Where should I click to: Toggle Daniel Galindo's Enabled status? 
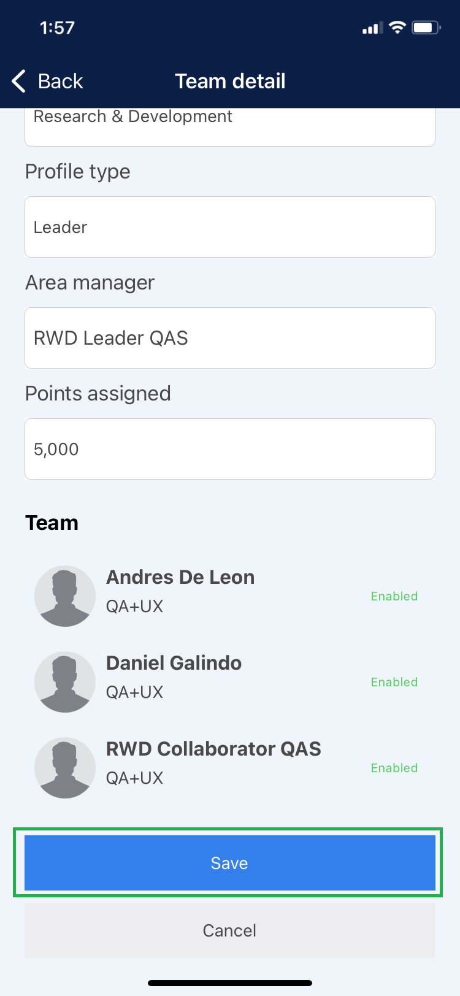[394, 682]
